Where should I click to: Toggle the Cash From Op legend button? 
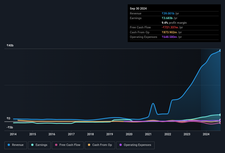tap(100, 145)
